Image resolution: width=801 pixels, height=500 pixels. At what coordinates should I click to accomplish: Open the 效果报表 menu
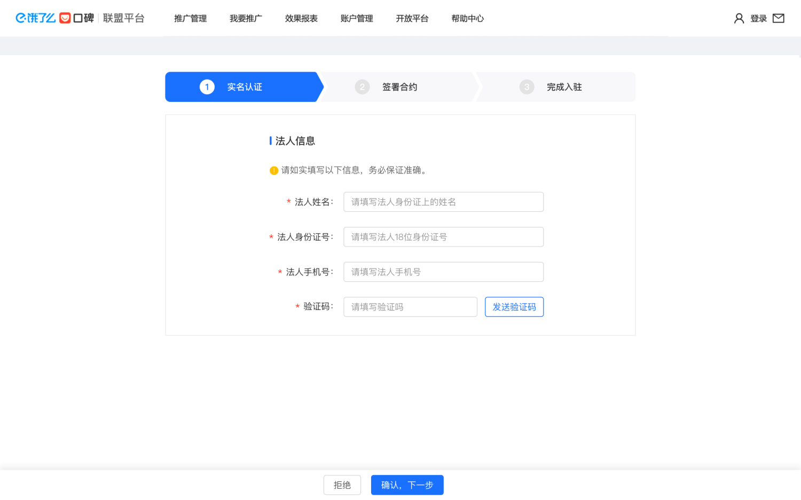click(x=302, y=19)
